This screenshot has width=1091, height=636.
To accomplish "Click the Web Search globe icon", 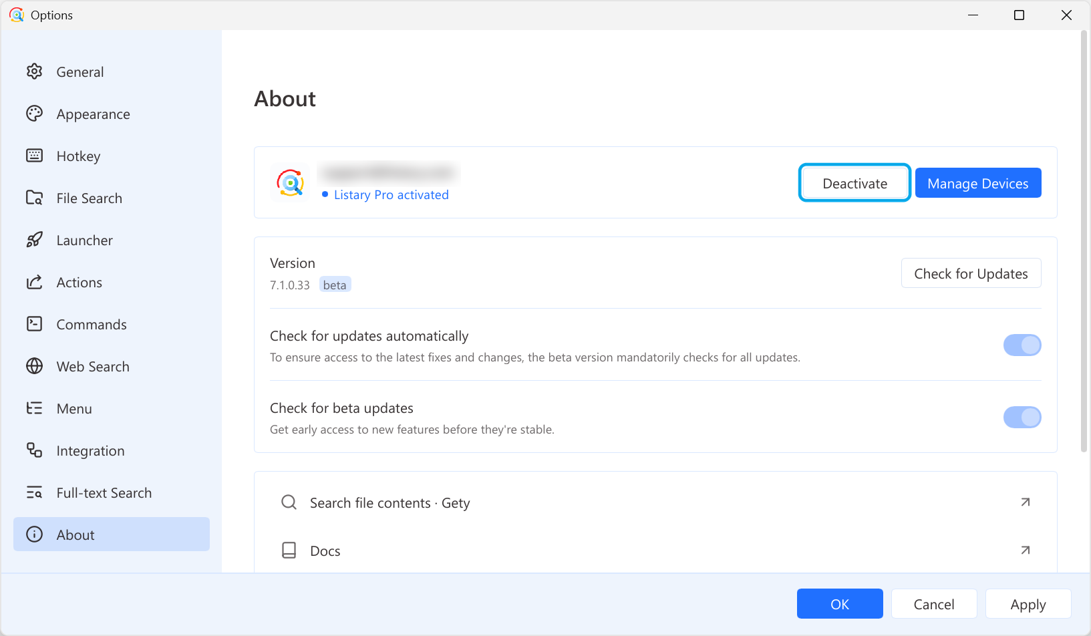I will pyautogui.click(x=34, y=366).
